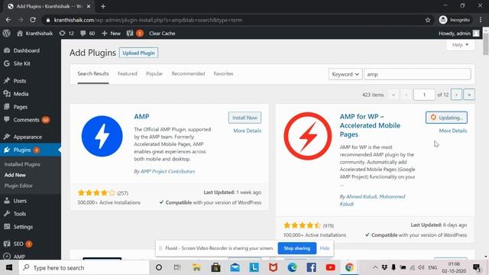Image resolution: width=489 pixels, height=275 pixels.
Task: Open the Incognito profile indicator
Action: [455, 20]
